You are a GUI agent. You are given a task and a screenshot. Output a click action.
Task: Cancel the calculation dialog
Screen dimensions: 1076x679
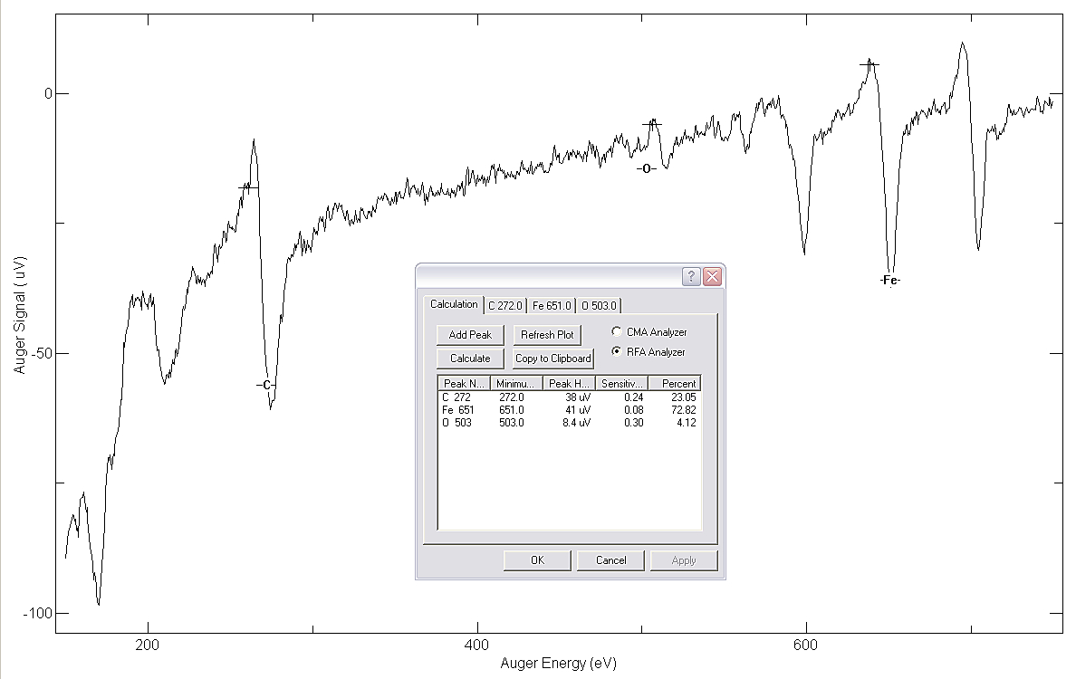[610, 560]
